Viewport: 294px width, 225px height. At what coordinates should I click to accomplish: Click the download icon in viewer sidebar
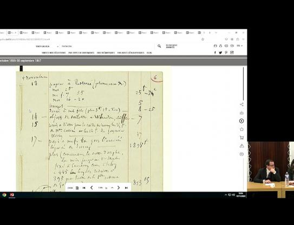coord(241,113)
